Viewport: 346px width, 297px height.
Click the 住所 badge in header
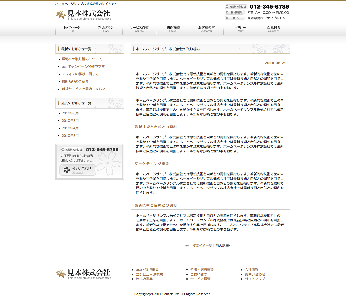click(x=234, y=18)
